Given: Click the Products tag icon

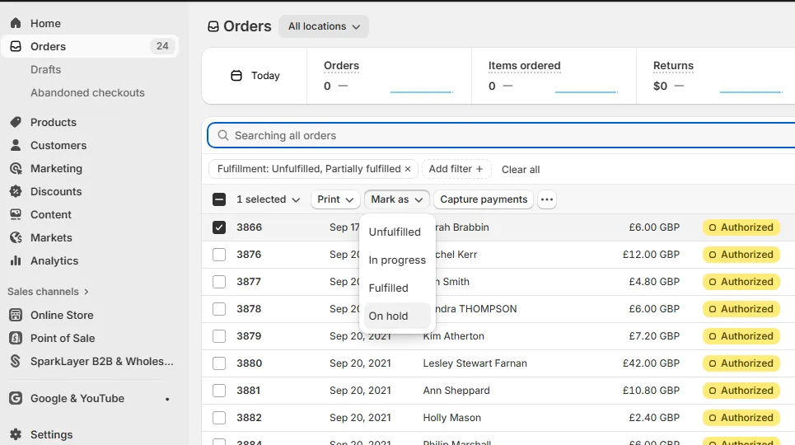Looking at the screenshot, I should point(16,122).
